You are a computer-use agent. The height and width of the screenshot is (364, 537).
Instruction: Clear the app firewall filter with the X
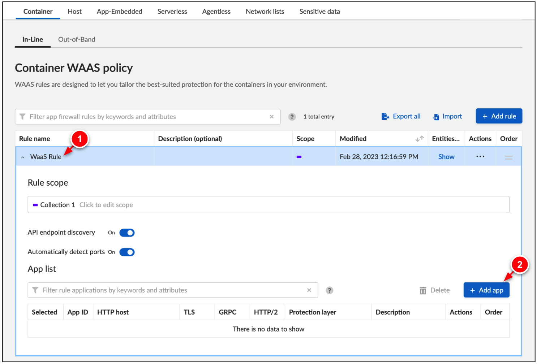(x=272, y=117)
